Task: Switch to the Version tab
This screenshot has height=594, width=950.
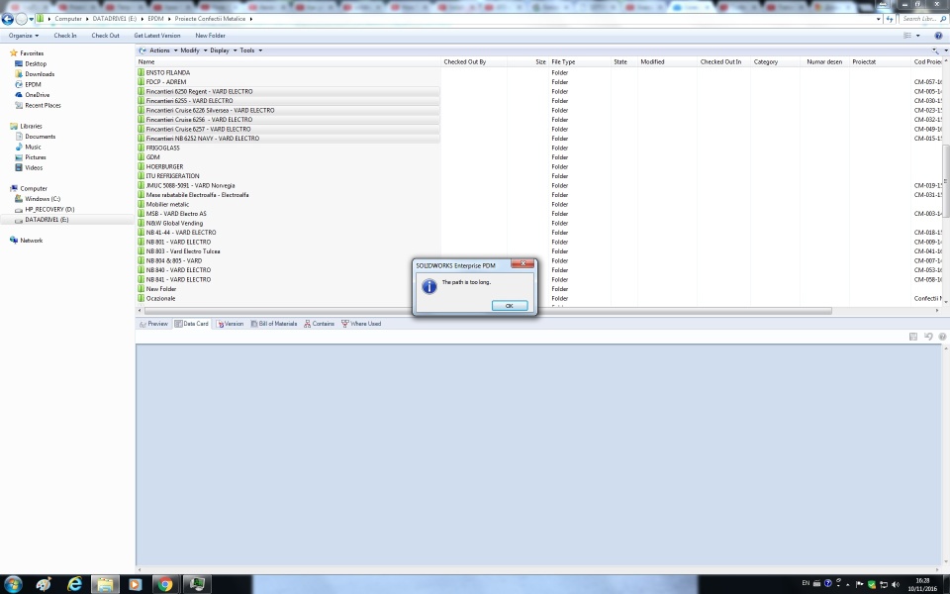Action: click(231, 324)
